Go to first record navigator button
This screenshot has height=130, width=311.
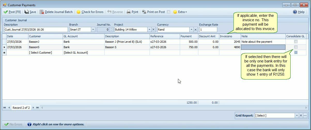coord(5,107)
